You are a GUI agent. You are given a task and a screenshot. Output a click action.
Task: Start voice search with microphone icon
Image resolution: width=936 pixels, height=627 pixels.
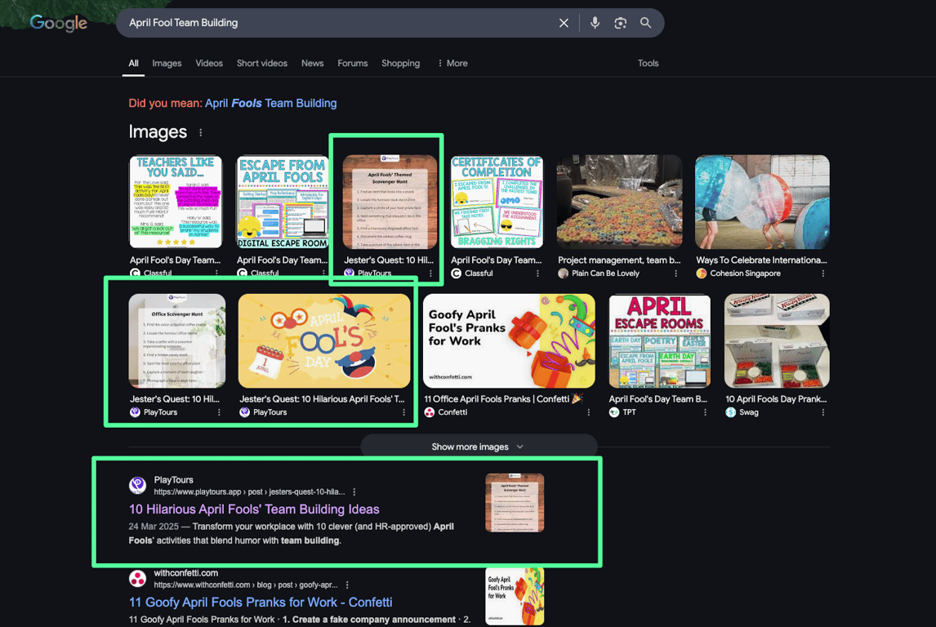pos(595,23)
